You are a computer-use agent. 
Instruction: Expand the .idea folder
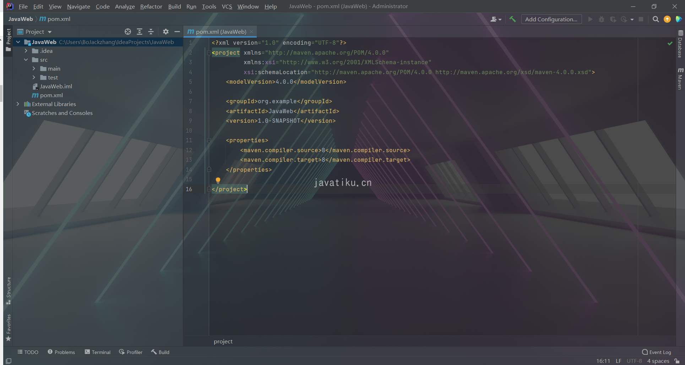click(26, 51)
